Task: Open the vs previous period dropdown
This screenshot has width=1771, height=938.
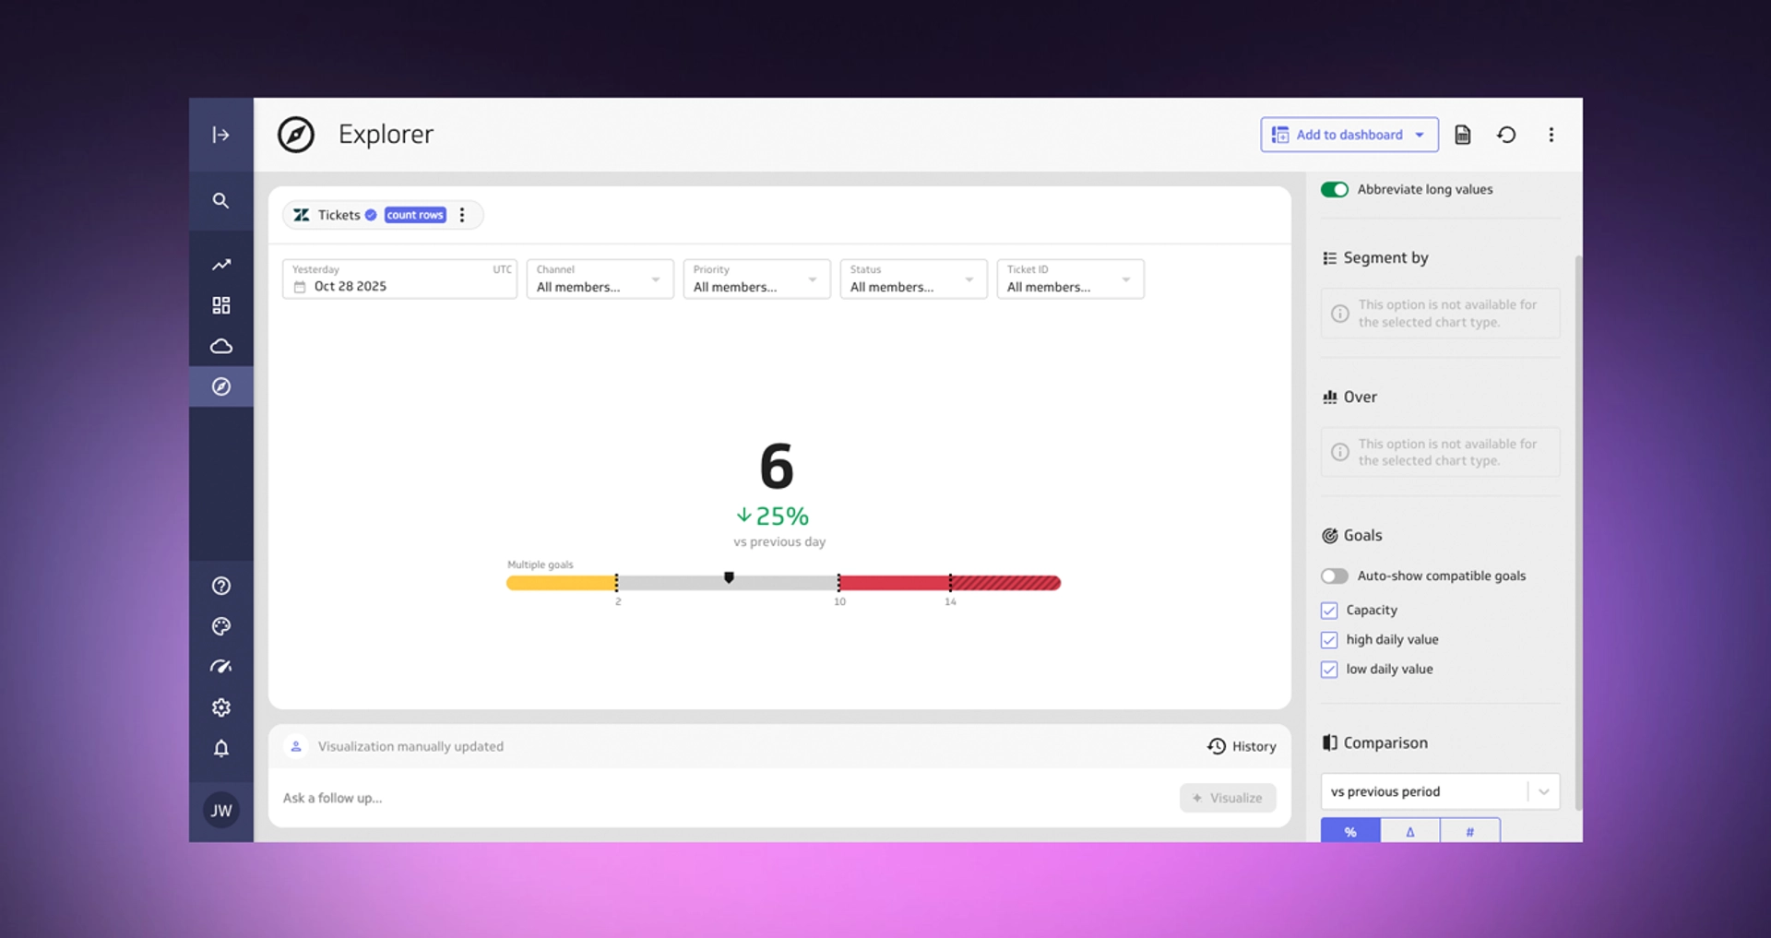Action: (1439, 791)
